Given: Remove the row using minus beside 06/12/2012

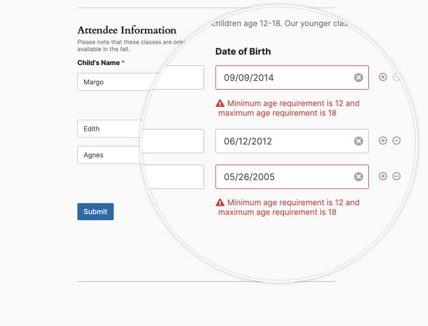Looking at the screenshot, I should pos(397,141).
